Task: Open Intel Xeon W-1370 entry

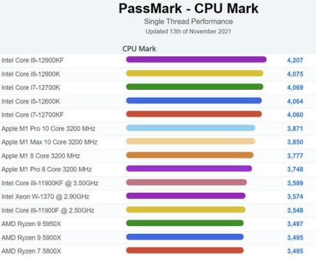Action: (45, 197)
